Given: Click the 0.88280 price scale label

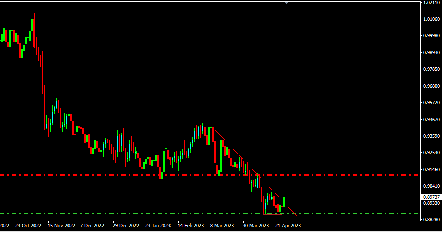Looking at the screenshot, I should coord(431,220).
